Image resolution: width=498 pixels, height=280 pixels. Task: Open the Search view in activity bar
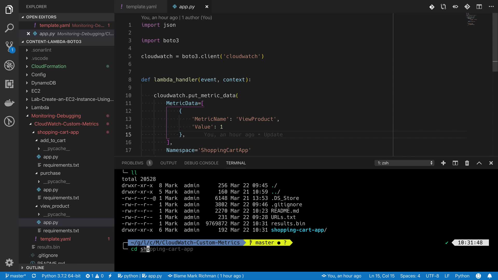click(x=9, y=28)
